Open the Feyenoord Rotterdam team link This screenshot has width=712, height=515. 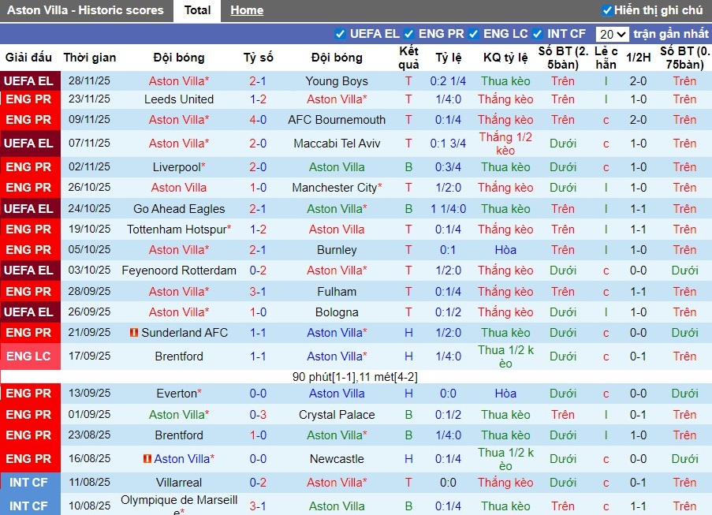[179, 271]
